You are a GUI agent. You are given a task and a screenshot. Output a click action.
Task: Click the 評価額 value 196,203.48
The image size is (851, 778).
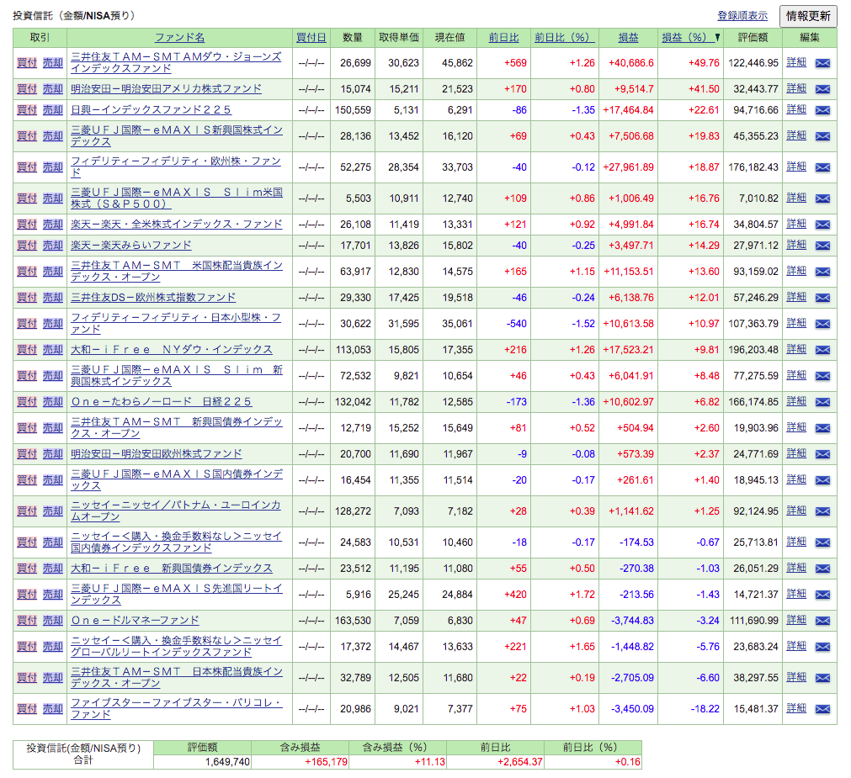point(753,350)
